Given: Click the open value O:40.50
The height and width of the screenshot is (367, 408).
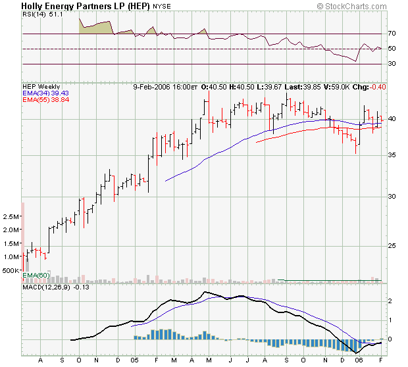Looking at the screenshot, I should point(214,87).
